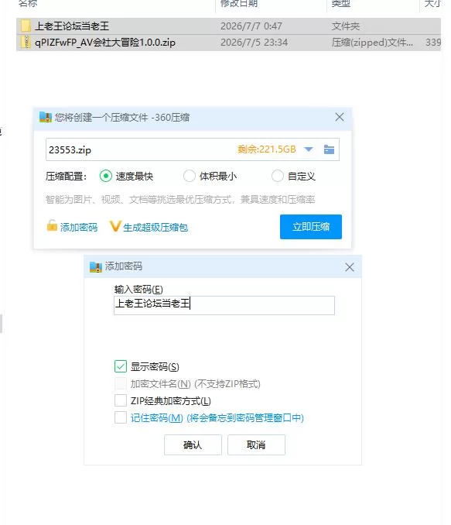This screenshot has height=525, width=451.
Task: Select the qPIZFwFP_AV会社大冒险1.0.0.zip file
Action: coord(228,43)
